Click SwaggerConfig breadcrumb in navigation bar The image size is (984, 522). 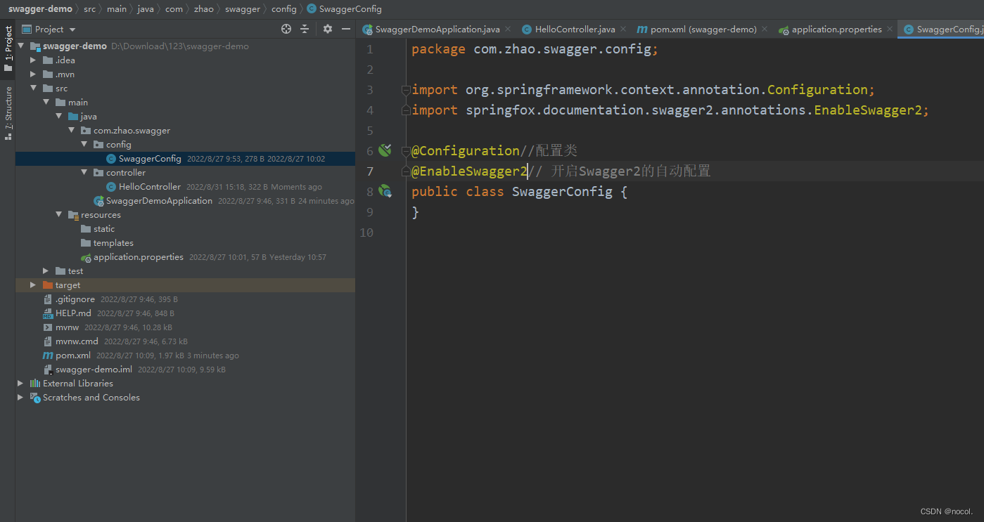(x=350, y=9)
